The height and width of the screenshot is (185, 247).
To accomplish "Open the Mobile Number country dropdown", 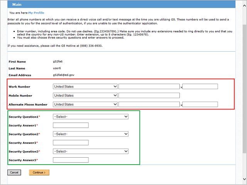I will click(85, 96).
